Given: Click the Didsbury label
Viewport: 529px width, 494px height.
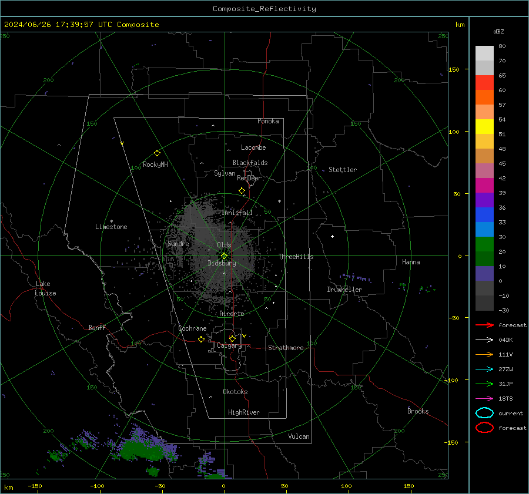Looking at the screenshot, I should coord(222,263).
